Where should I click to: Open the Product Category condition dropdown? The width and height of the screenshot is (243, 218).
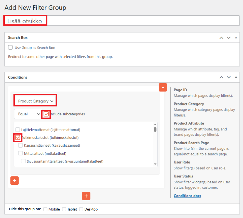(36, 101)
